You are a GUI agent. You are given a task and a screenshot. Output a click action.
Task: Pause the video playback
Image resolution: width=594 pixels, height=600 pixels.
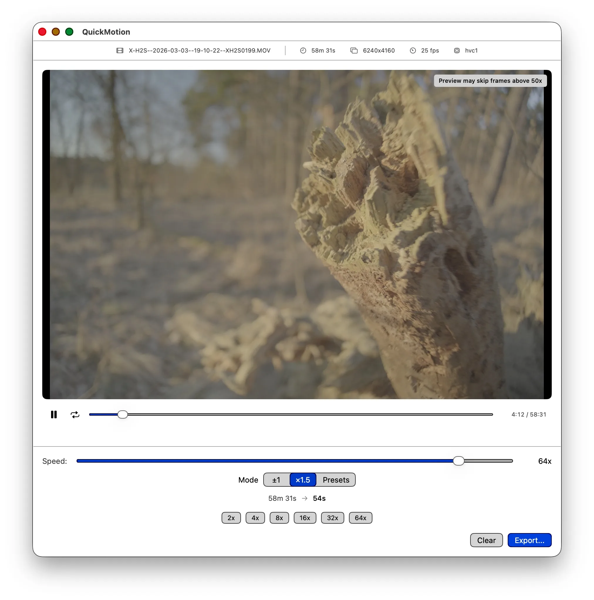(x=54, y=414)
